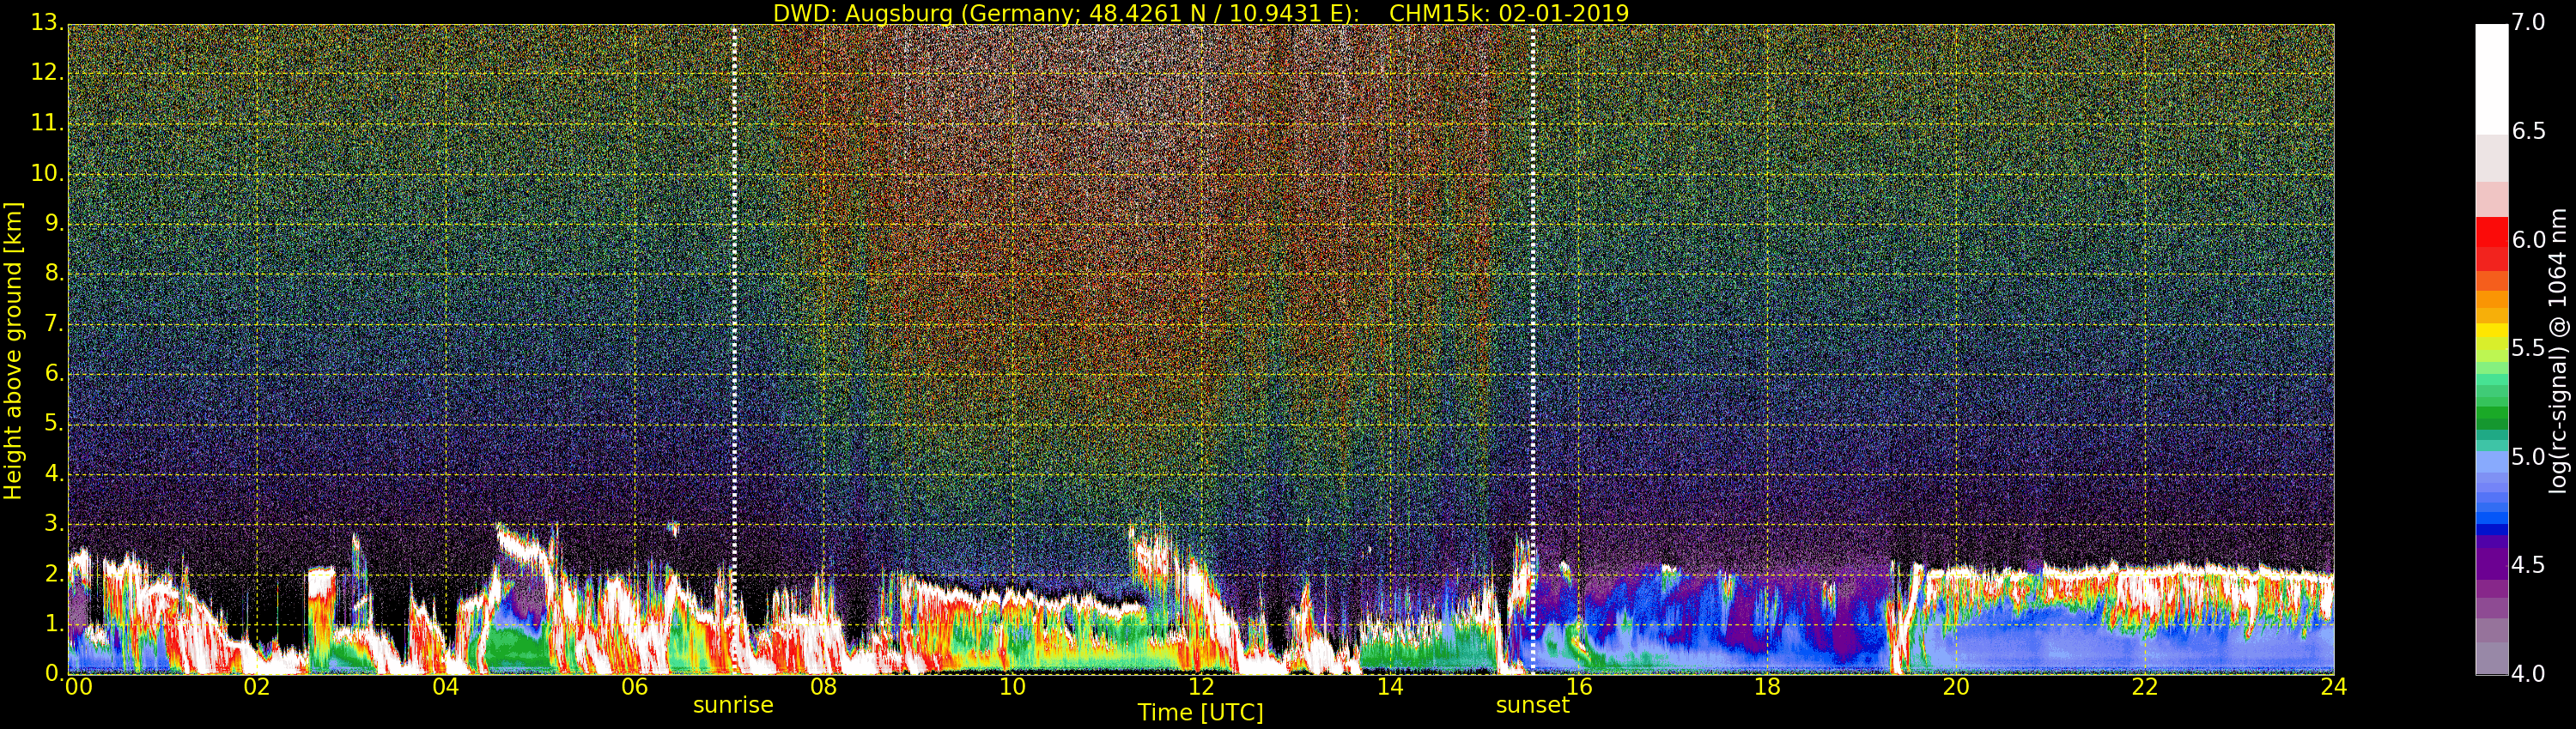
Task: Click the height axis tick "0."
Action: 54,673
